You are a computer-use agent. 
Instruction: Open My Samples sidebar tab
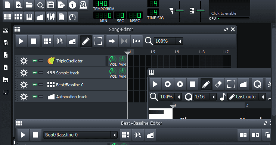(x=6, y=55)
